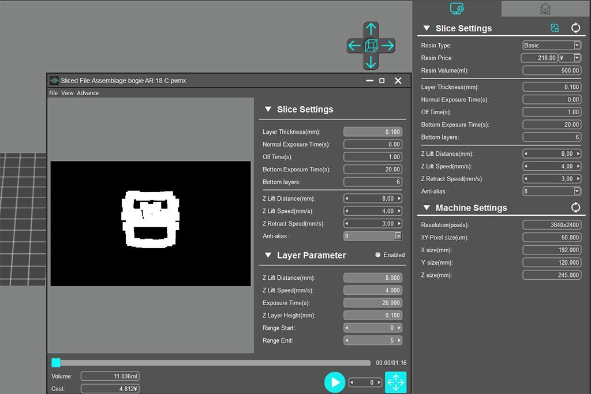Decrease Z Retract Speed in right panel
Image resolution: width=591 pixels, height=394 pixels.
(526, 179)
